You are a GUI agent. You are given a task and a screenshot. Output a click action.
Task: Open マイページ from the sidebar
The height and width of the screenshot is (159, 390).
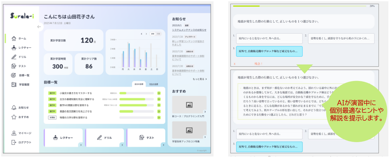pos(14,133)
